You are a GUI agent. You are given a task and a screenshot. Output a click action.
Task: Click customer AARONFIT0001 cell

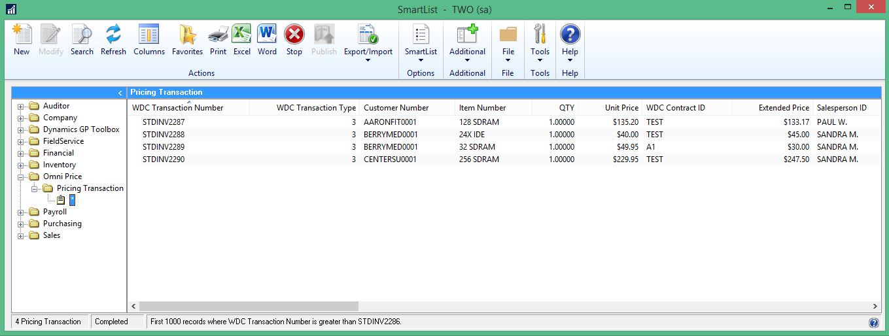(x=390, y=122)
